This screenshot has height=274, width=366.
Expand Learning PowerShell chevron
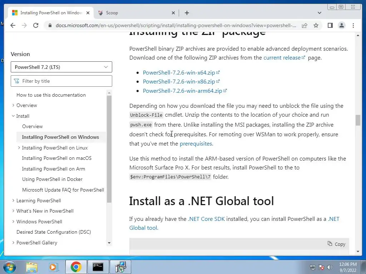click(x=13, y=201)
